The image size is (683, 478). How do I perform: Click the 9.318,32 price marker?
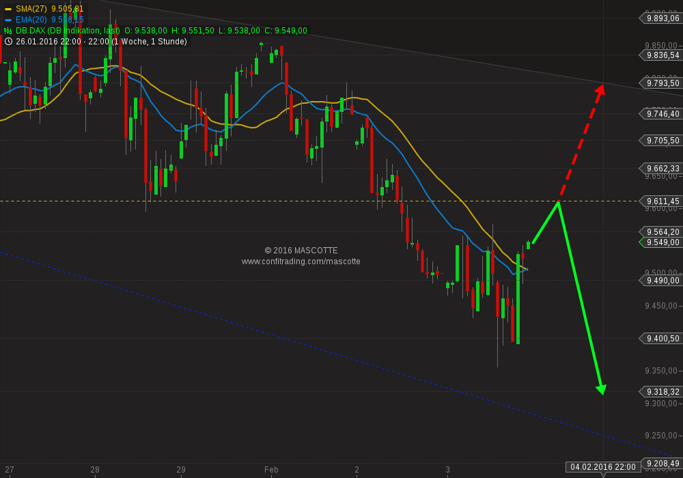tap(662, 392)
